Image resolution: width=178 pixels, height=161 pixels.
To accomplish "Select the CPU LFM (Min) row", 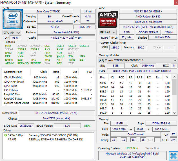I will pos(48,78).
